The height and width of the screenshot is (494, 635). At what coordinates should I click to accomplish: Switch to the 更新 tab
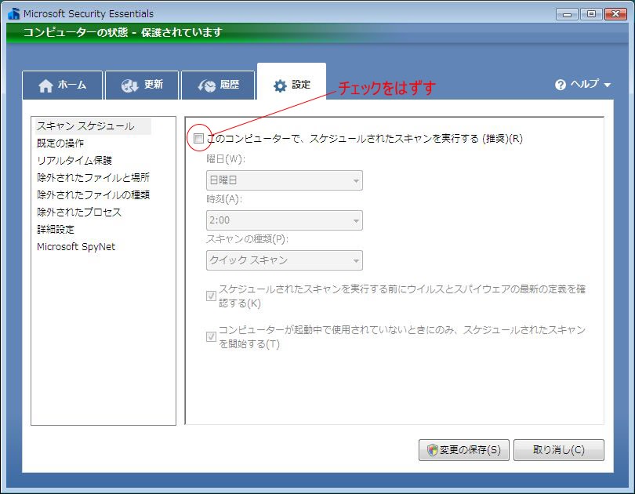[x=142, y=85]
